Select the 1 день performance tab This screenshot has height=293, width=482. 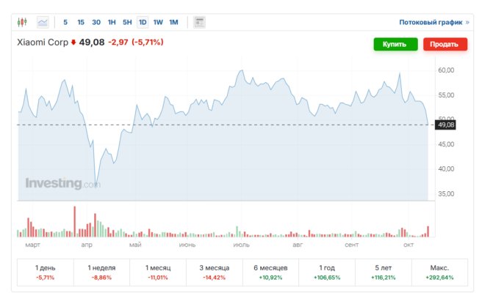click(x=45, y=272)
